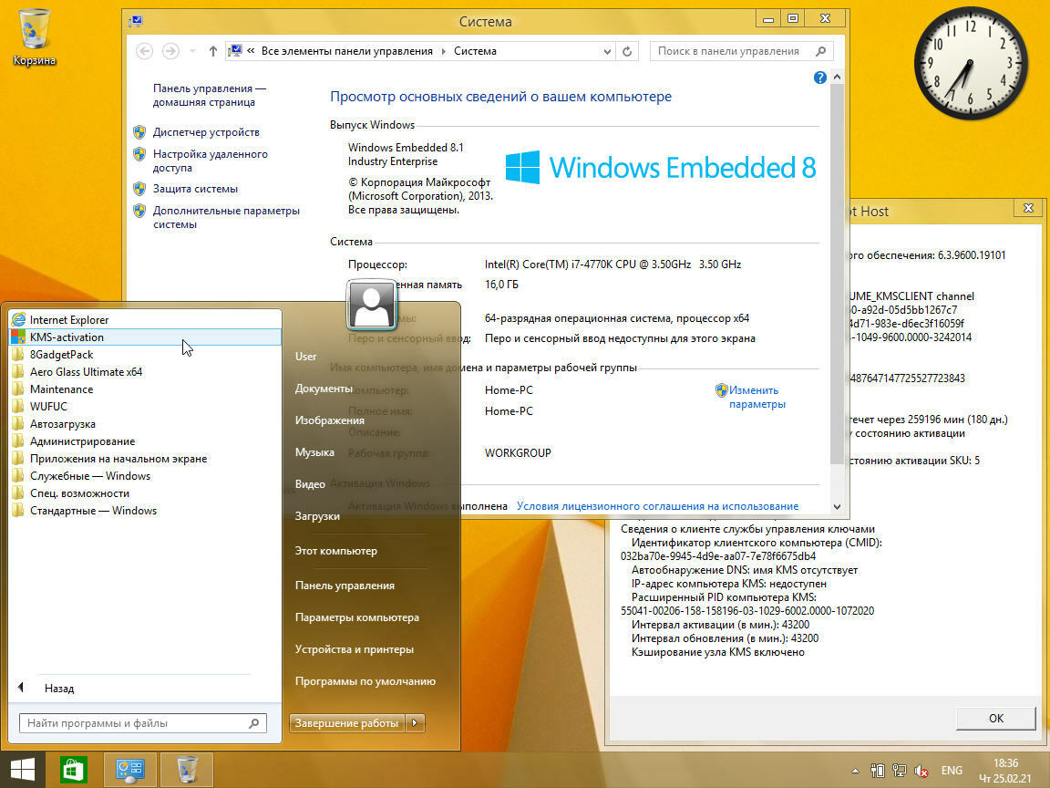Viewport: 1050px width, 788px height.
Task: Click the user account picture
Action: [371, 304]
